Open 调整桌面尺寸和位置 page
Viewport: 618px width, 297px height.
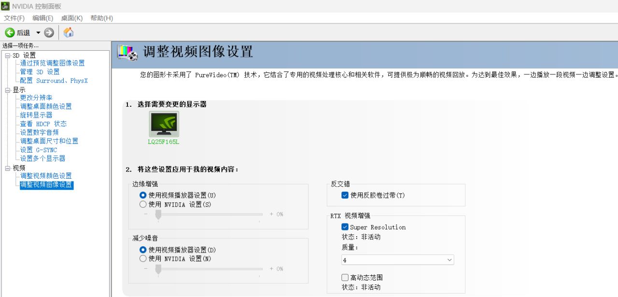[x=49, y=141]
